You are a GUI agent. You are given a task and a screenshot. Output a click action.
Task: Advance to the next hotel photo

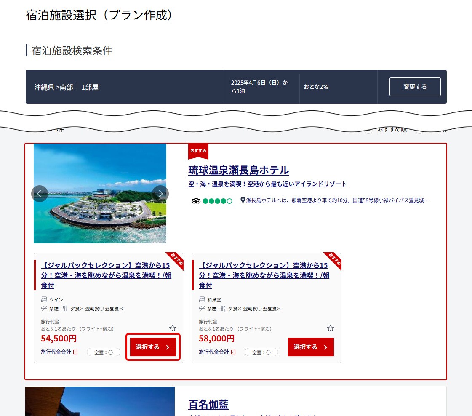click(160, 194)
